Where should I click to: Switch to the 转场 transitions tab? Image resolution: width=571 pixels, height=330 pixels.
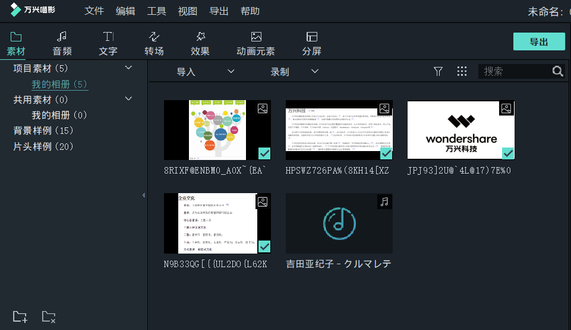154,44
